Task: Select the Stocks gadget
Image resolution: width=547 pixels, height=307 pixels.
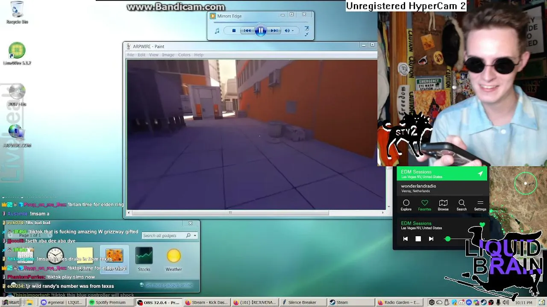Action: (x=144, y=259)
